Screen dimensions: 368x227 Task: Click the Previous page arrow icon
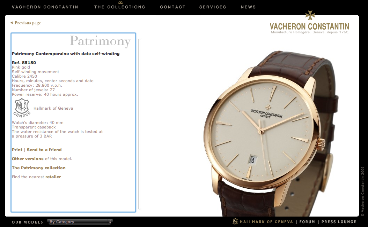click(11, 23)
